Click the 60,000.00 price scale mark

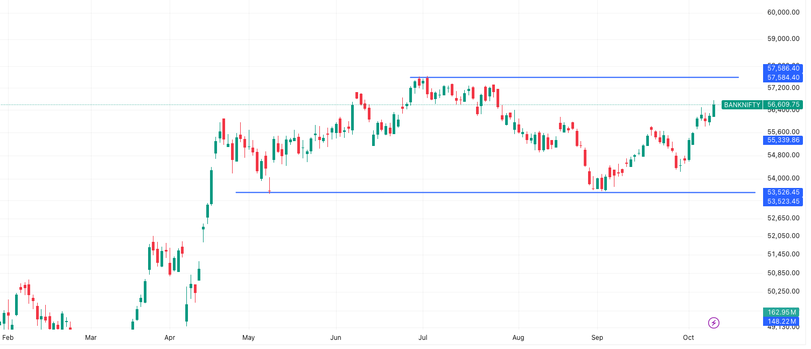(x=783, y=12)
